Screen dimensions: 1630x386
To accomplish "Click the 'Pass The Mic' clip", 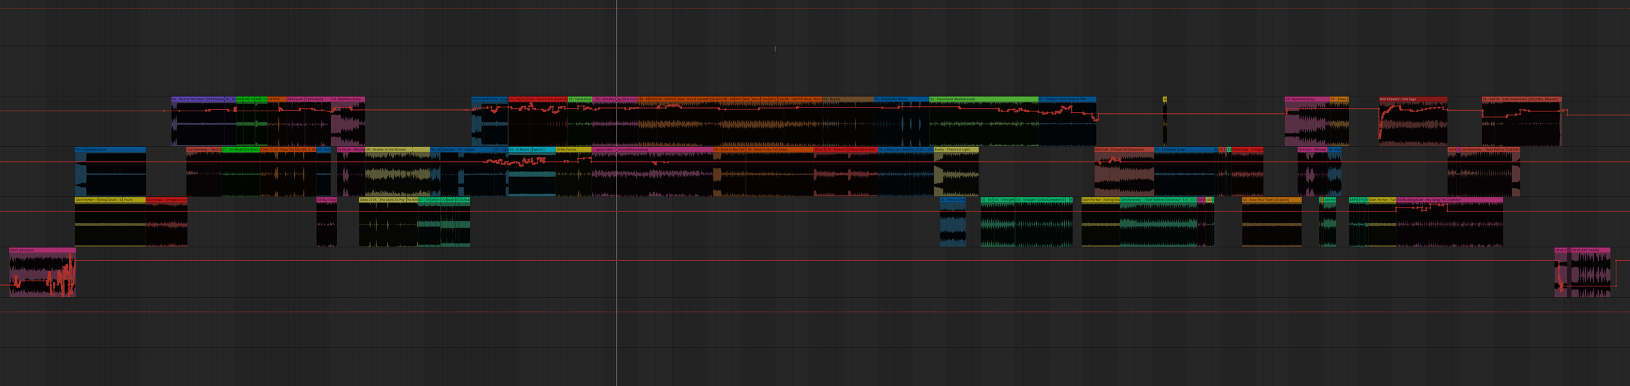I will [288, 172].
